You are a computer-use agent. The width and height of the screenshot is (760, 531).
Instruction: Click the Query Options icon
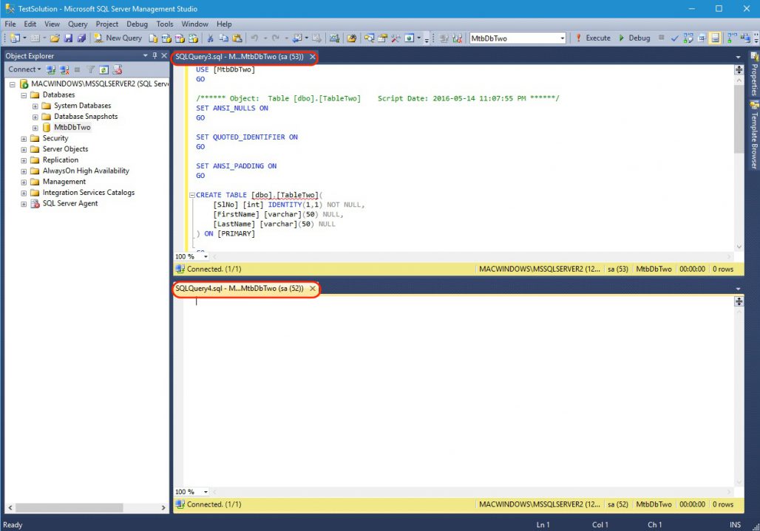[x=702, y=38]
